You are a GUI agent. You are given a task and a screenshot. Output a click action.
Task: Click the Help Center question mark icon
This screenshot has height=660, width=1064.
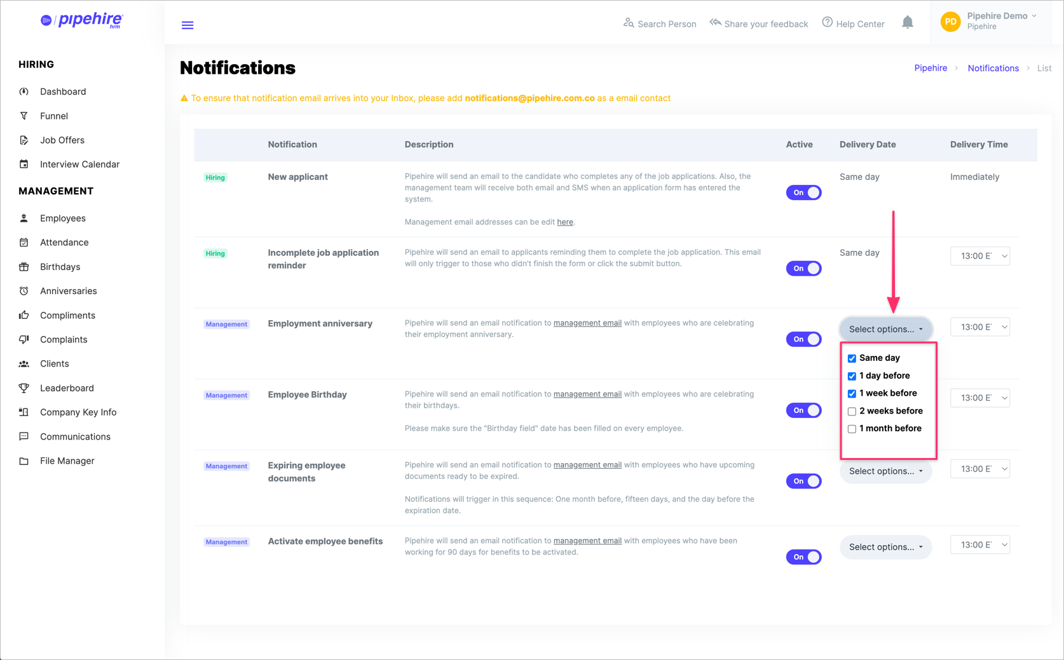[x=828, y=22]
